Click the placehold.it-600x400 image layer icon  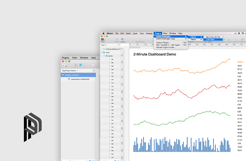click(x=69, y=79)
